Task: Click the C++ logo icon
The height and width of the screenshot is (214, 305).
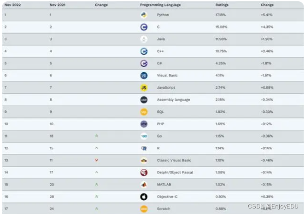Action: pos(144,51)
